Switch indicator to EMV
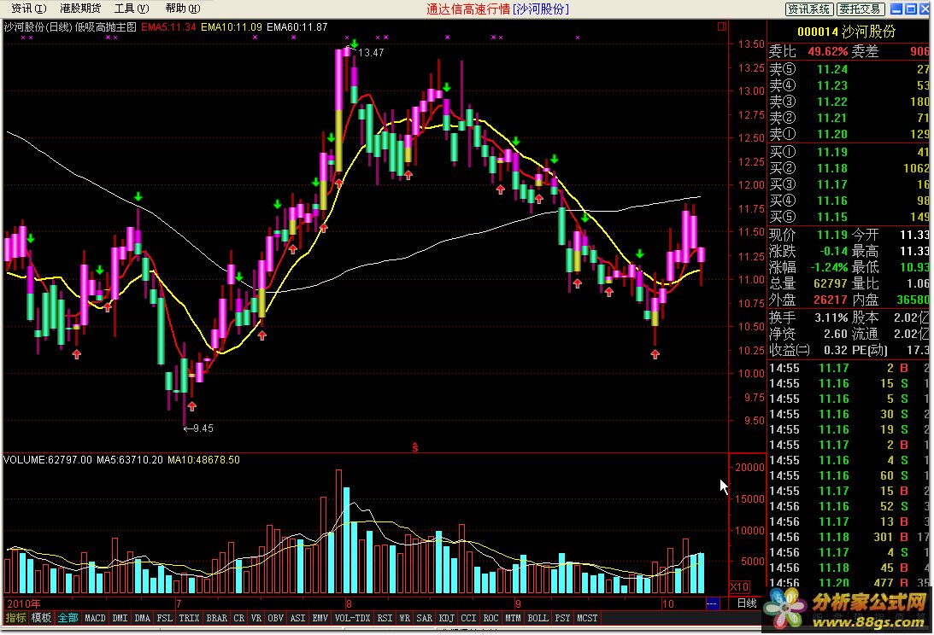The image size is (934, 635). pos(320,618)
